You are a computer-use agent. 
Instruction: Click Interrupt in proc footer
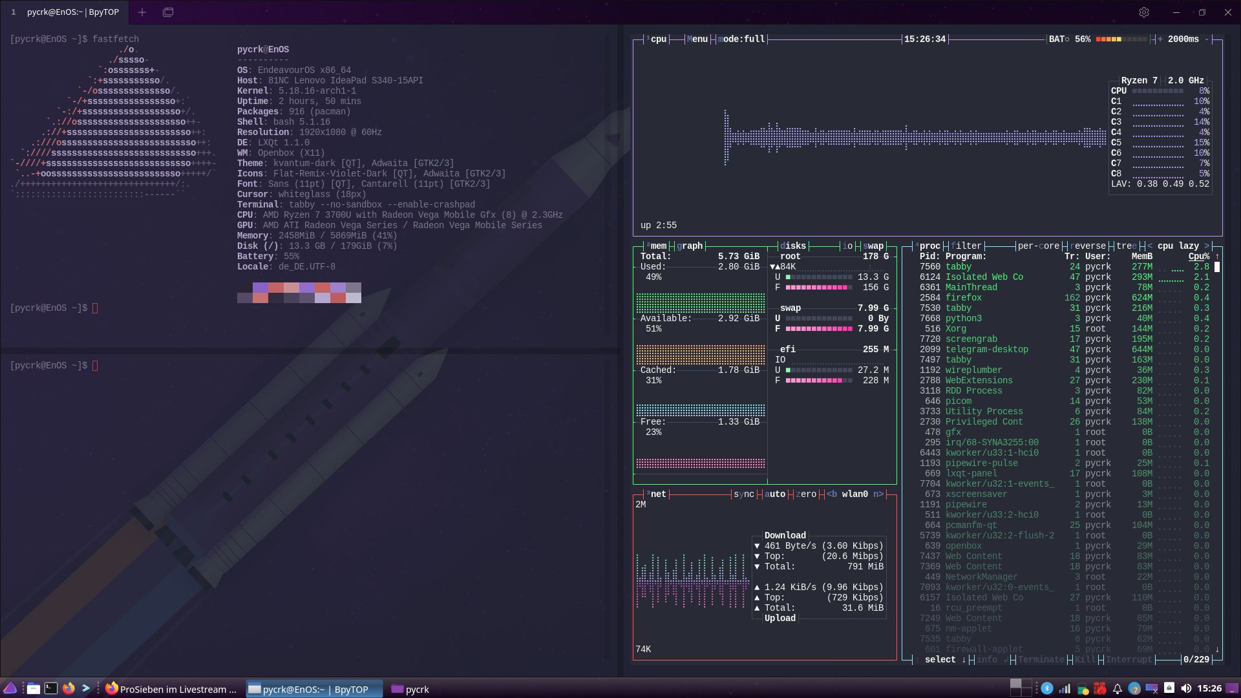point(1129,660)
